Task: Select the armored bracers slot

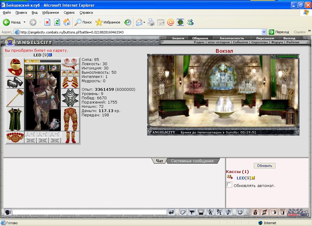Action: [x=15, y=82]
